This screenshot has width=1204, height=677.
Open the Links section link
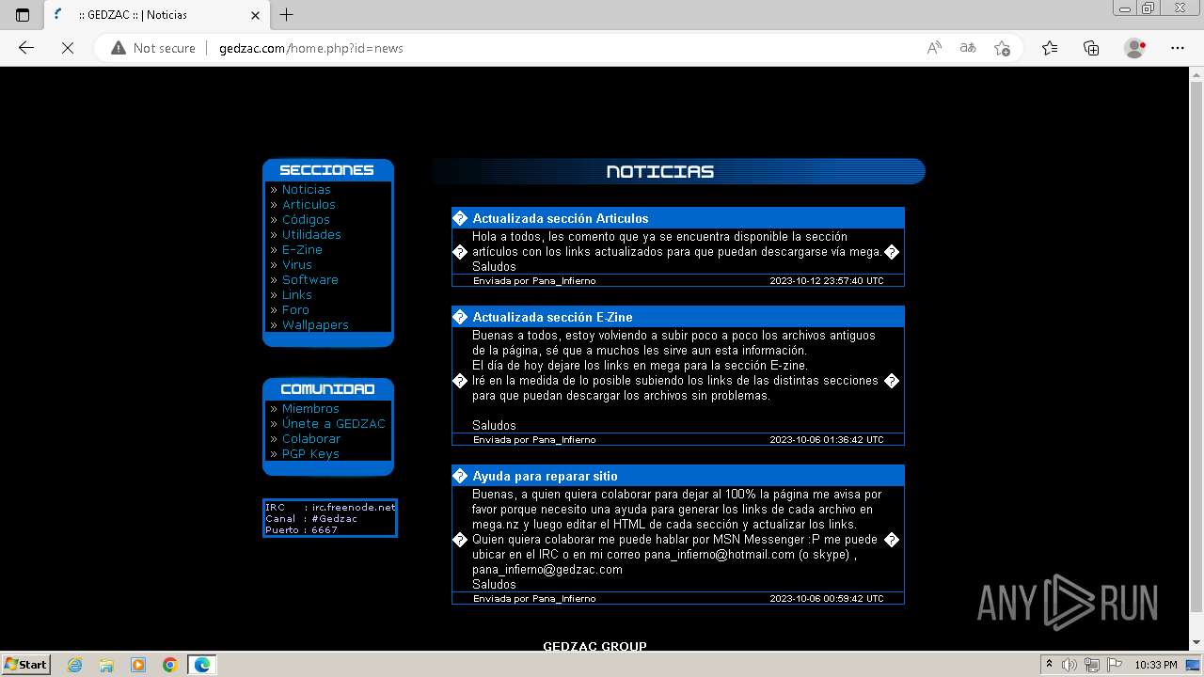pyautogui.click(x=296, y=294)
